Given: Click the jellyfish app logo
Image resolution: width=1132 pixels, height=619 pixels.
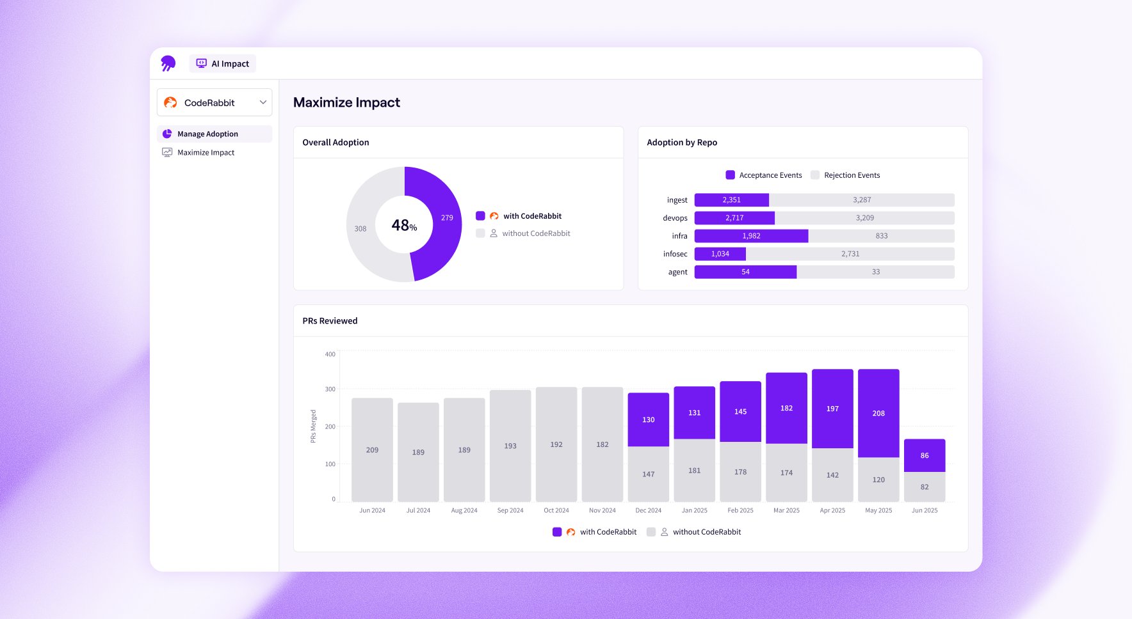Looking at the screenshot, I should (x=168, y=63).
